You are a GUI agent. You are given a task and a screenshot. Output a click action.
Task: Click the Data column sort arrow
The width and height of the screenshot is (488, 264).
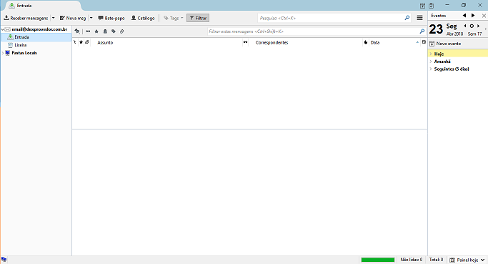click(417, 42)
